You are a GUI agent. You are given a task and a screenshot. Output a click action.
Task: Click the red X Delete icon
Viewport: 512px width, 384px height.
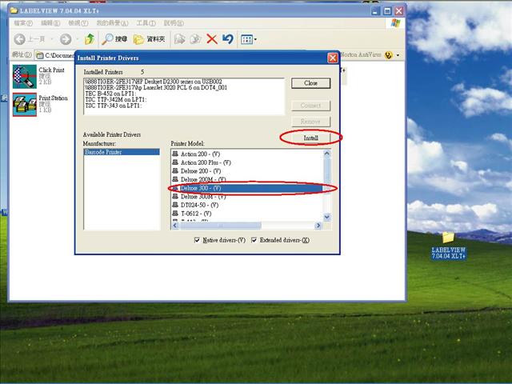(x=212, y=39)
